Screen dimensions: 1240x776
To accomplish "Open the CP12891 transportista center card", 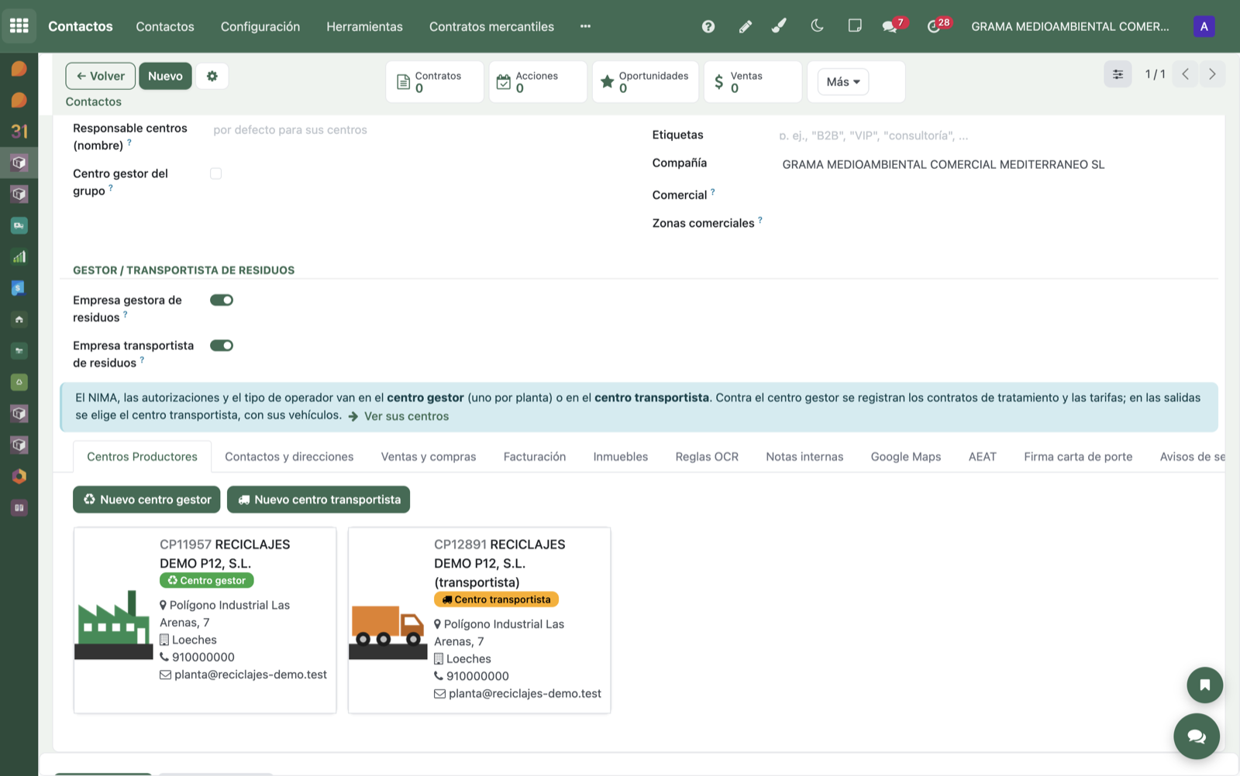I will coord(480,620).
